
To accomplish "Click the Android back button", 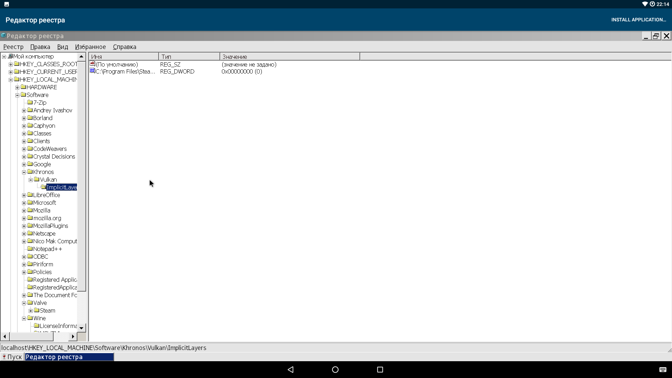I will pyautogui.click(x=291, y=369).
